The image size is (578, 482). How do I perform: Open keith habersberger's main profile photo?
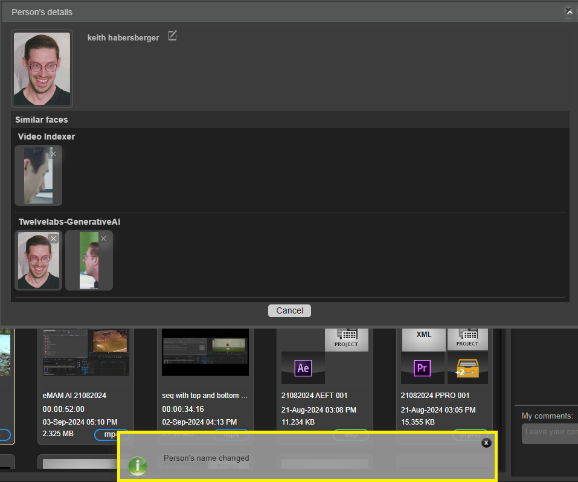click(42, 69)
